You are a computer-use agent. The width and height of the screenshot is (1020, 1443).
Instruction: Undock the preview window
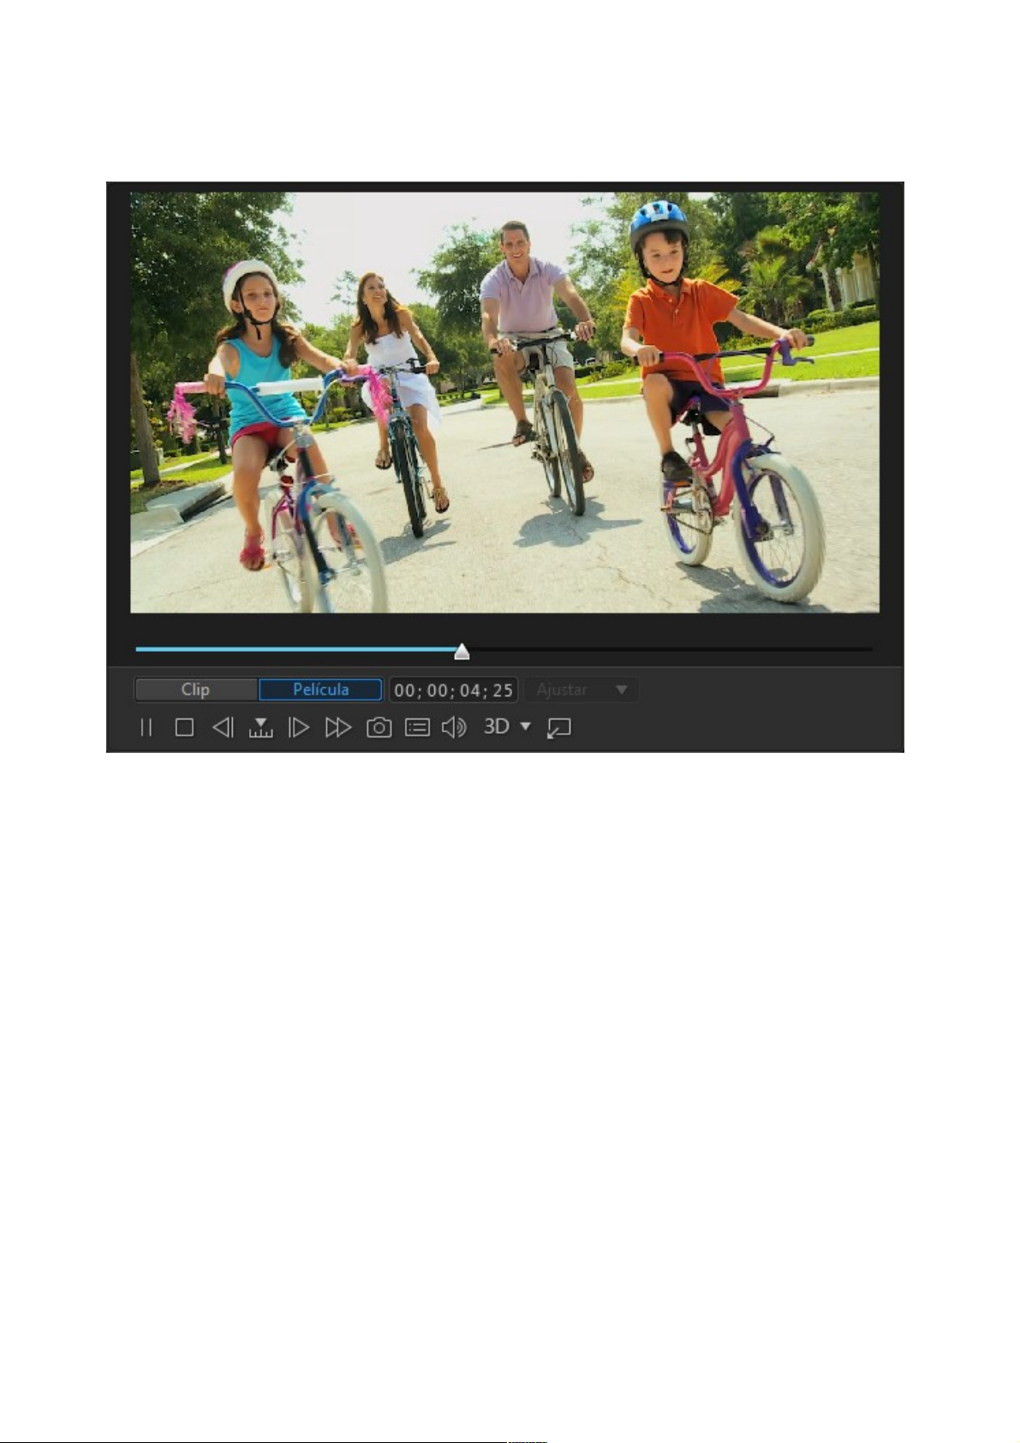pos(559,728)
